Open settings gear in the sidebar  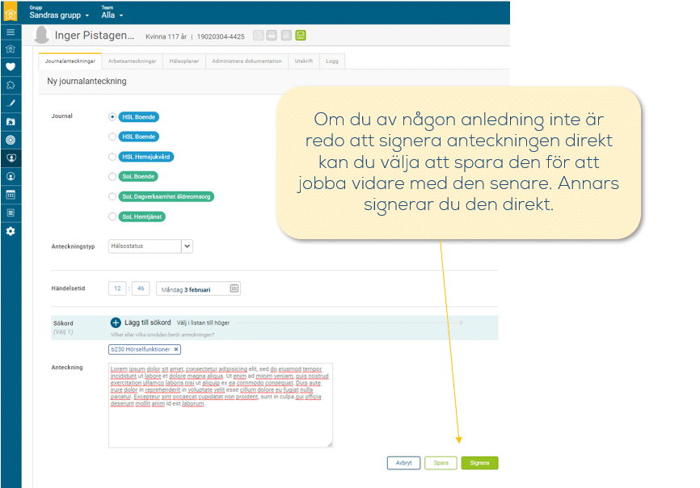[11, 231]
